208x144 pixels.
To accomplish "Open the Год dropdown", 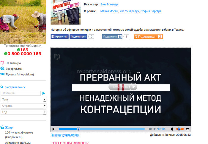I will (23, 112).
